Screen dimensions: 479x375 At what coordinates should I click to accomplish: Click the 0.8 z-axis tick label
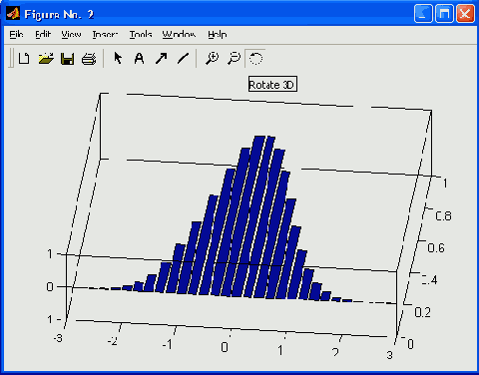click(443, 216)
